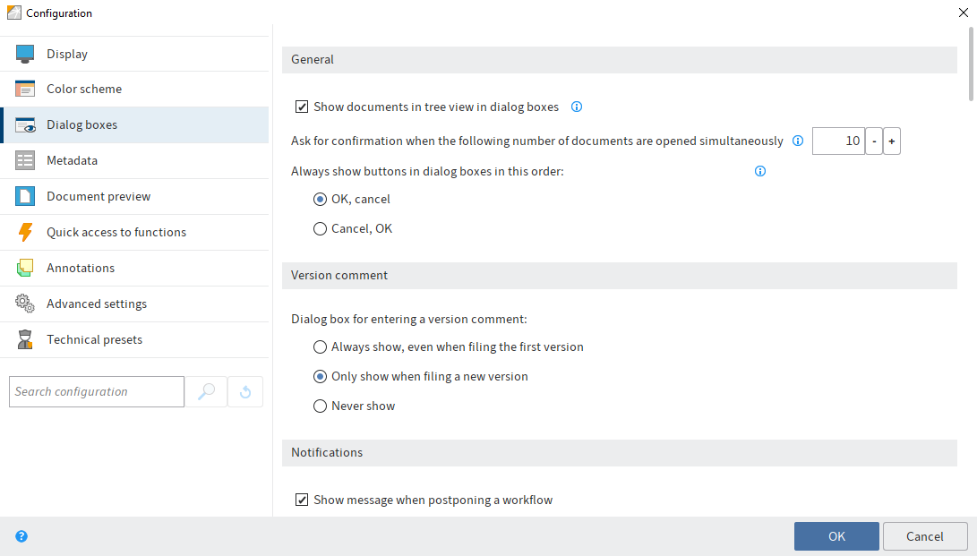Increase document count with plus button
The width and height of the screenshot is (977, 556).
(891, 141)
